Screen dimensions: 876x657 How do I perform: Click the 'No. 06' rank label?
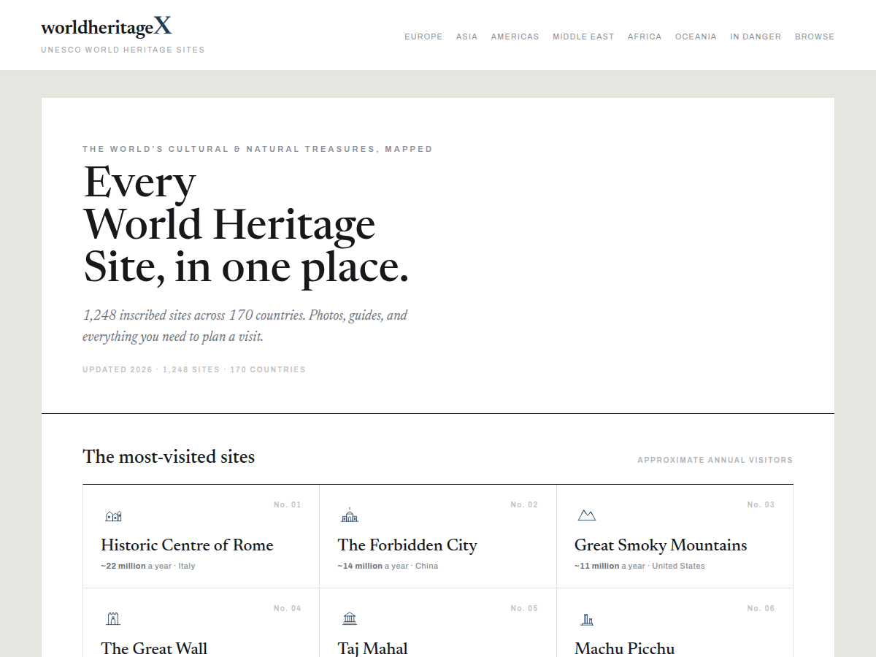(x=761, y=608)
